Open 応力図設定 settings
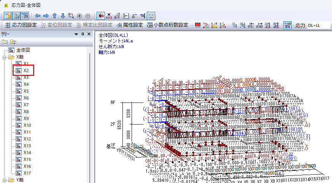 [x=21, y=25]
